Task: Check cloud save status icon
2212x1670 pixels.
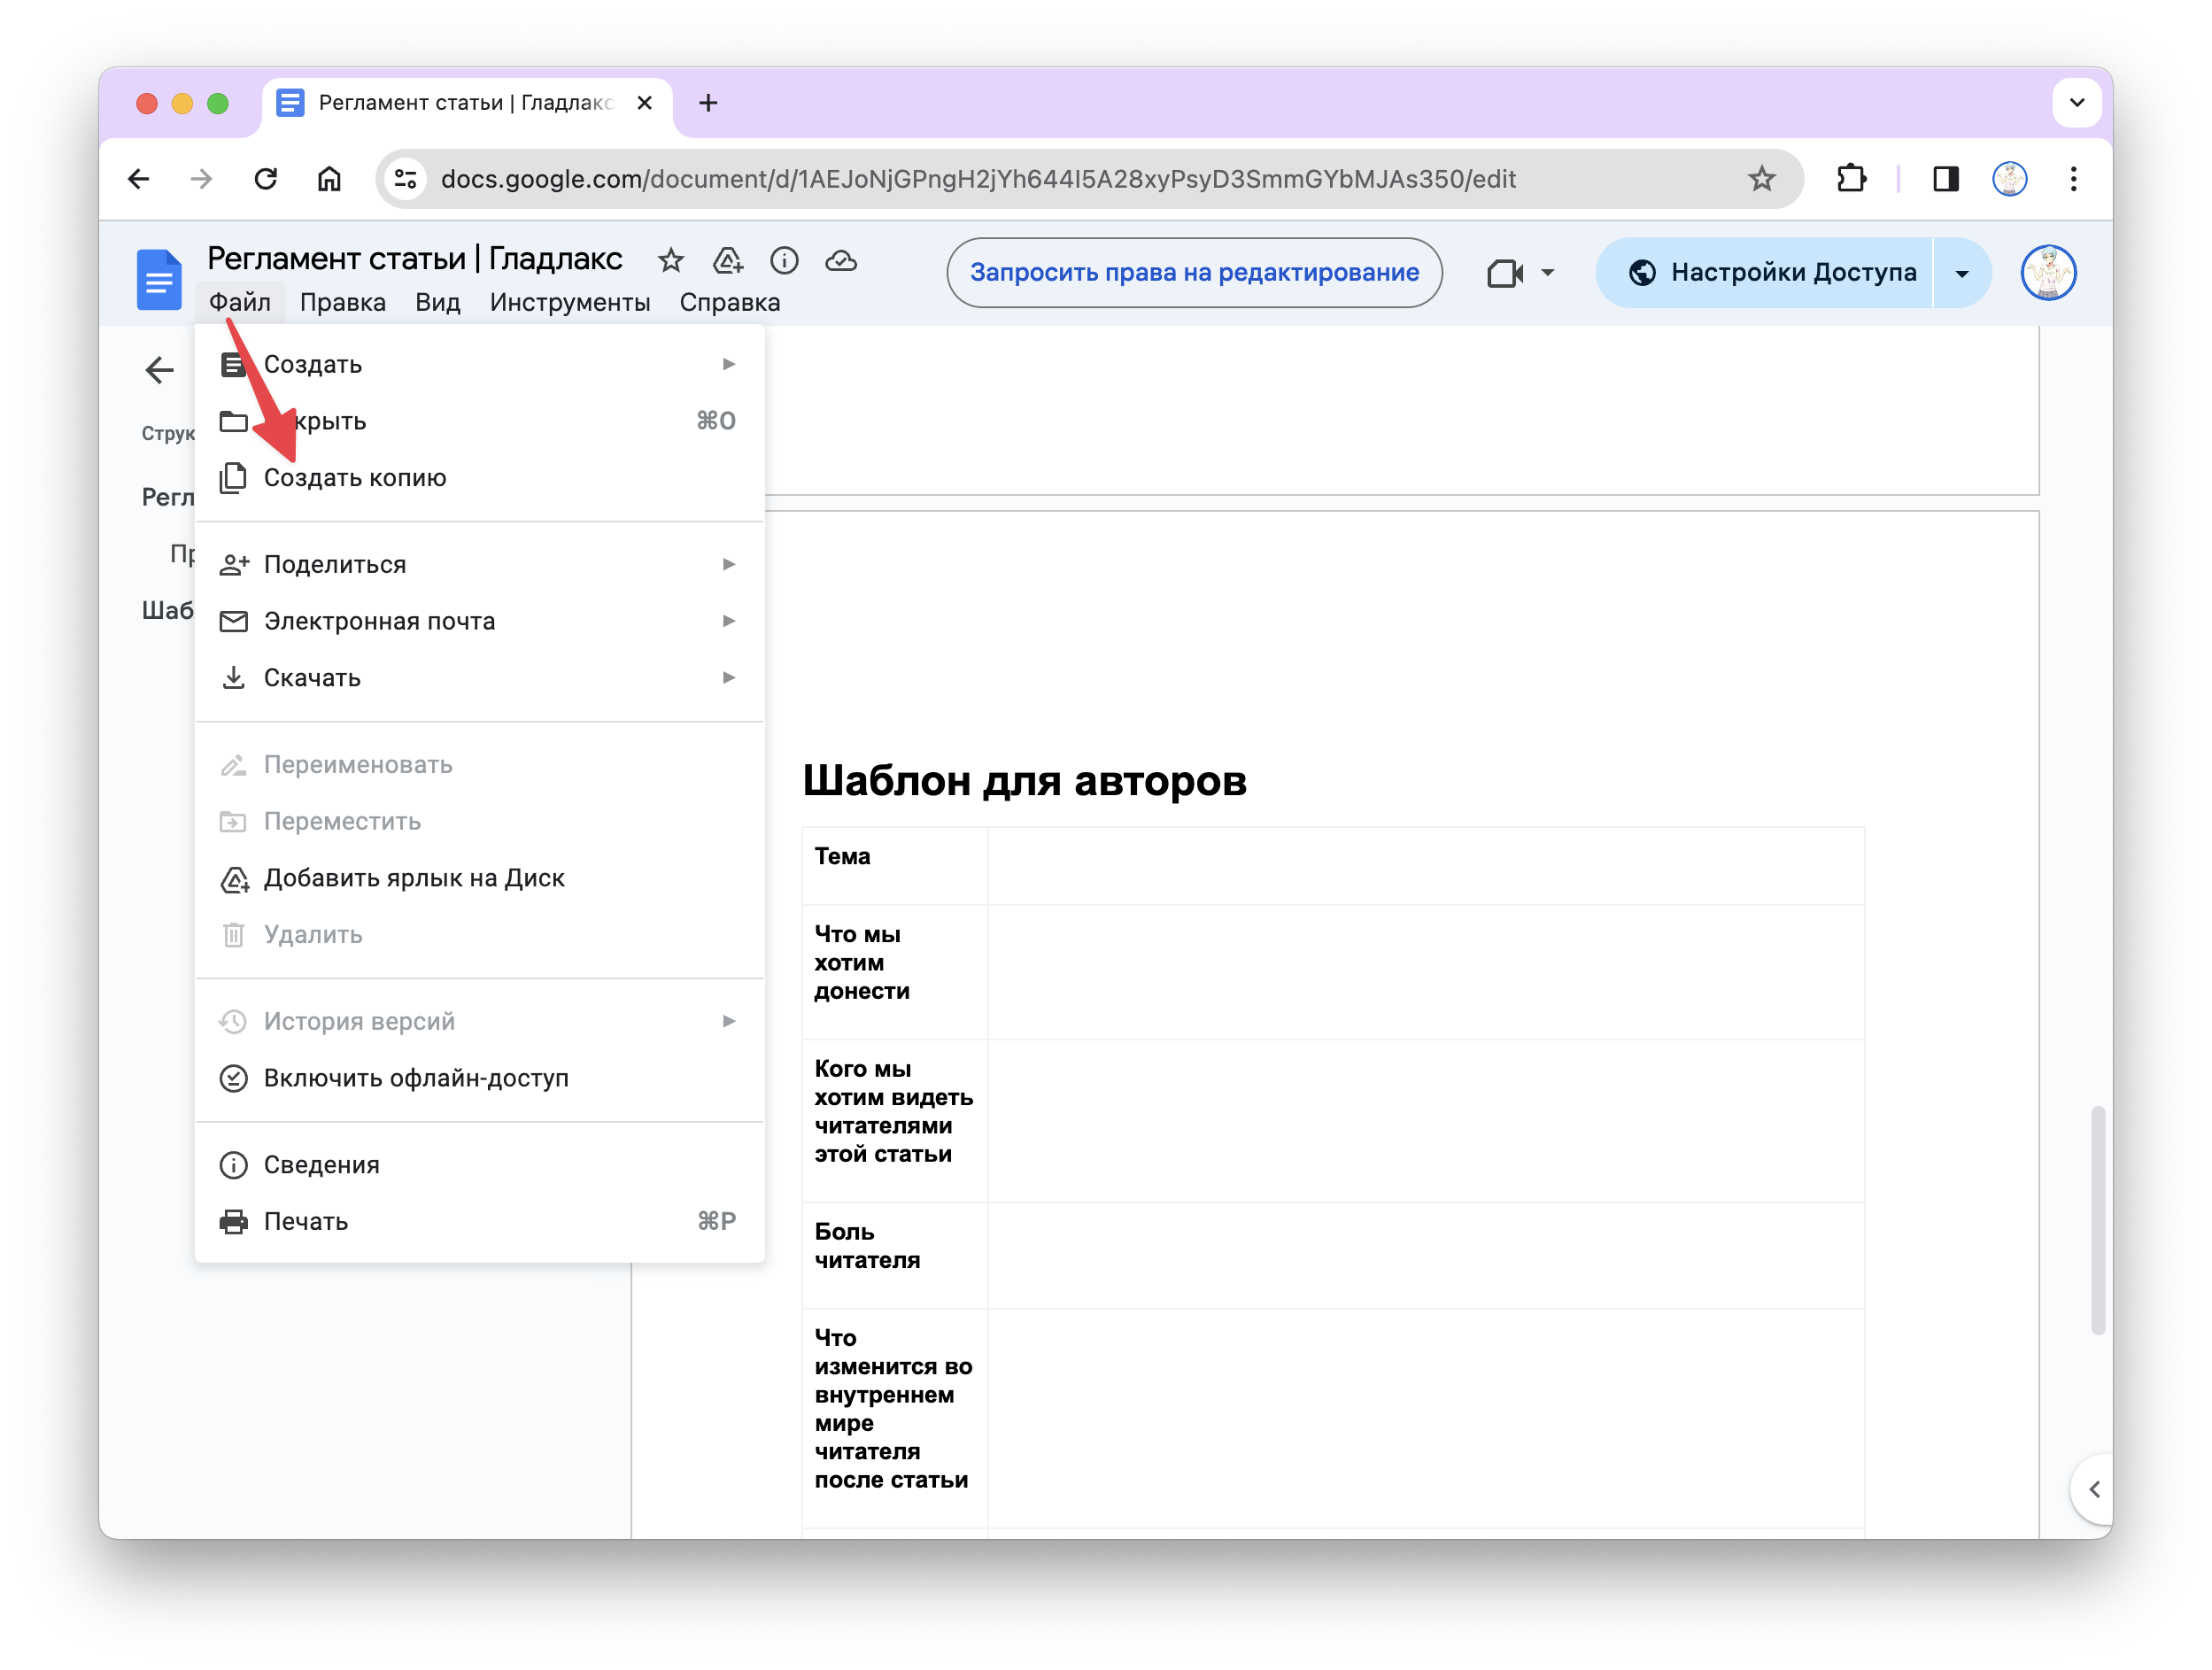Action: [x=841, y=261]
